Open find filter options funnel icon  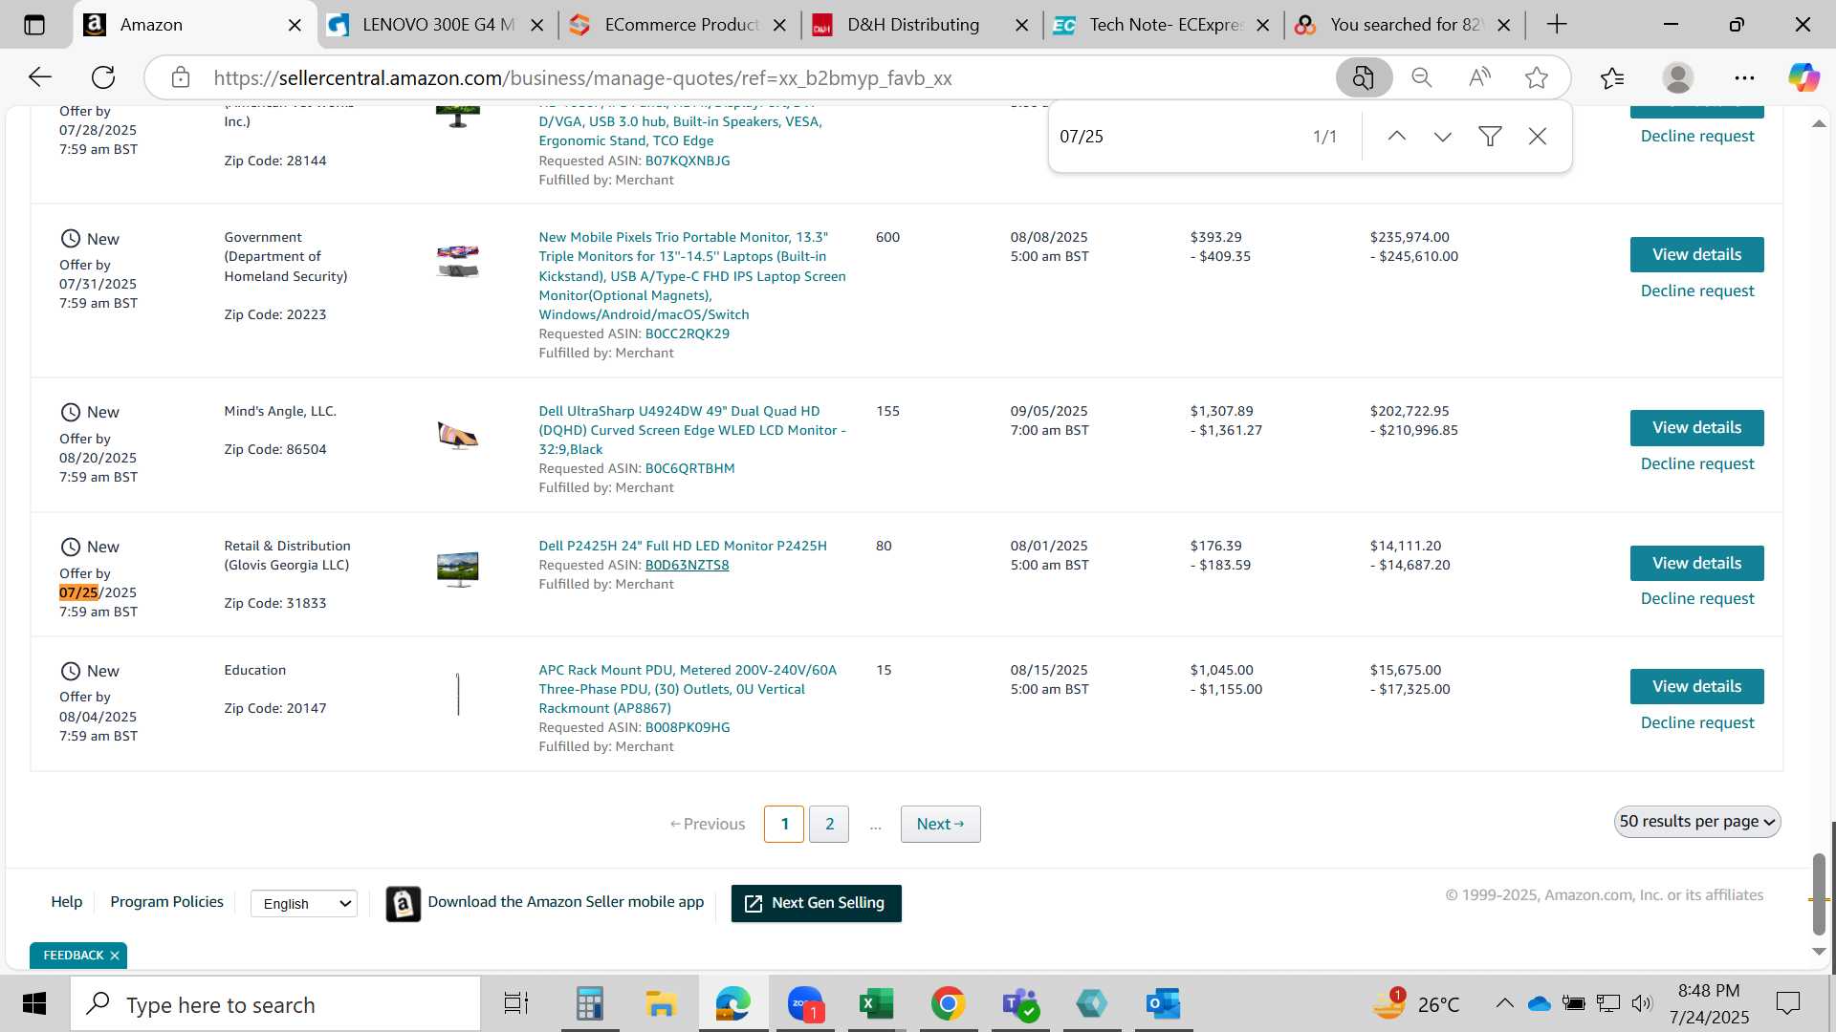pyautogui.click(x=1490, y=137)
